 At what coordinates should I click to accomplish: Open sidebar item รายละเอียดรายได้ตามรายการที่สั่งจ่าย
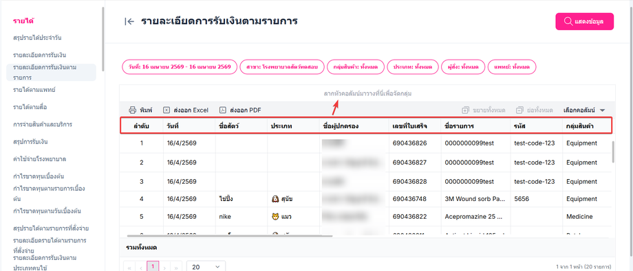[x=50, y=246]
